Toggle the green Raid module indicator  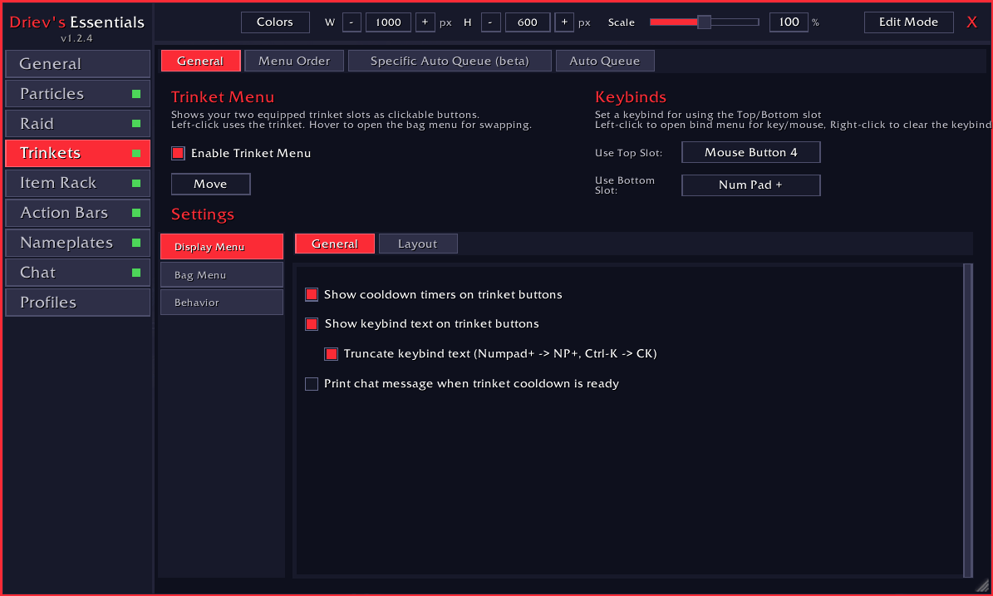coord(136,124)
